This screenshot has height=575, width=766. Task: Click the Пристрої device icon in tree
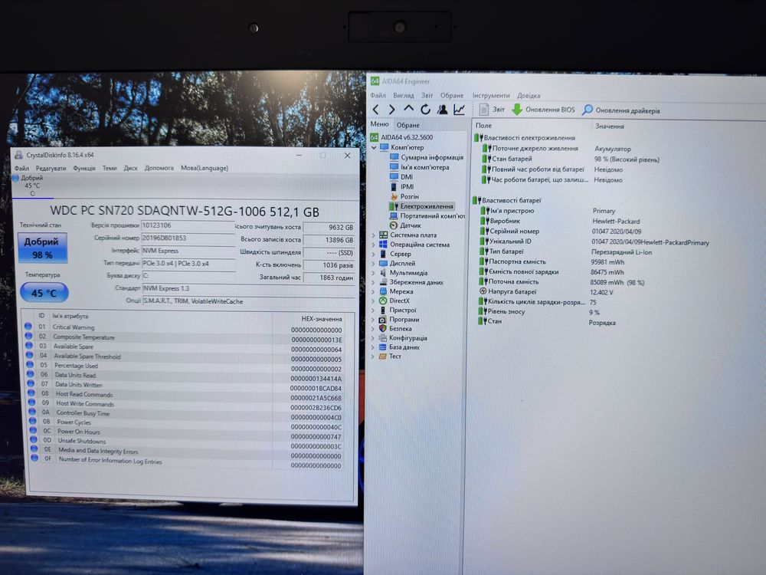[383, 310]
